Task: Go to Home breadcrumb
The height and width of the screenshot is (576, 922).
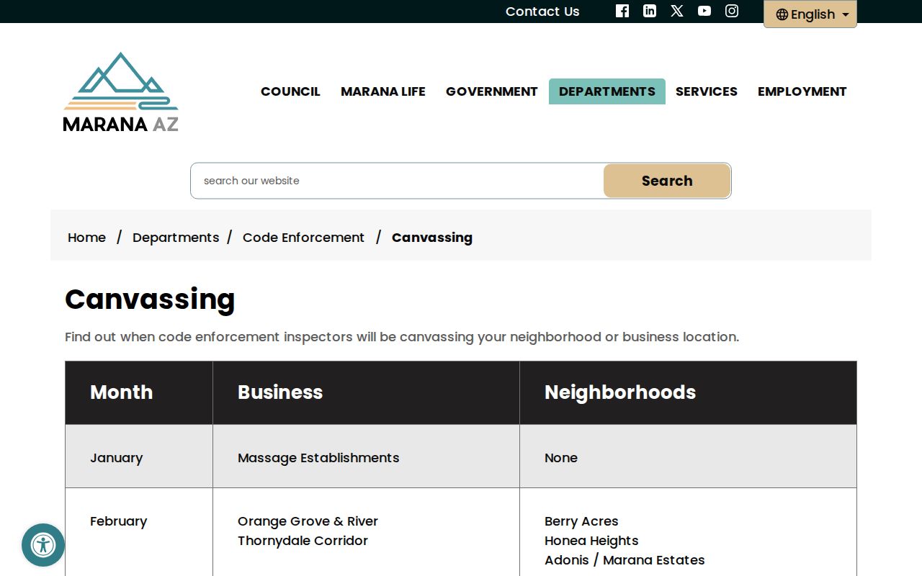Action: (86, 238)
